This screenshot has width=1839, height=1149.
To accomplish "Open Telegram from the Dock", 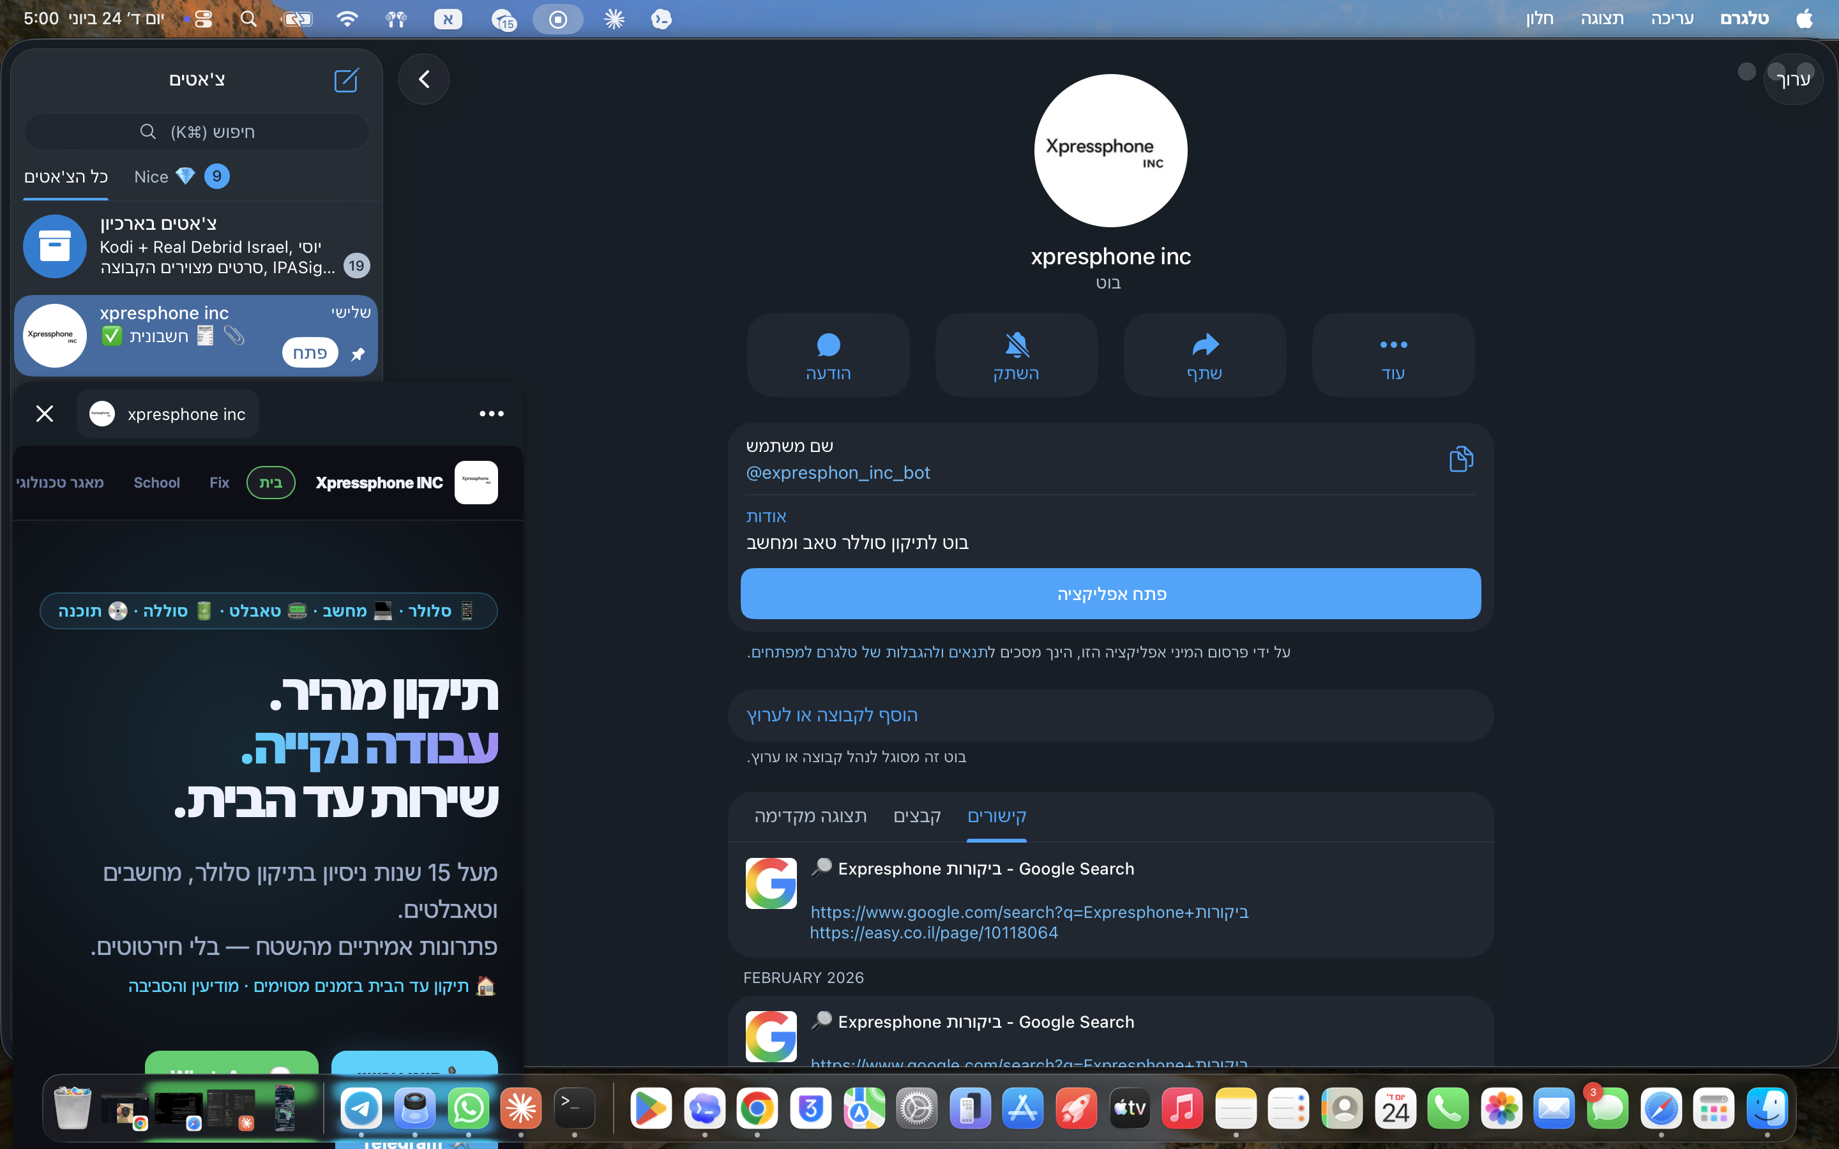I will pos(361,1109).
